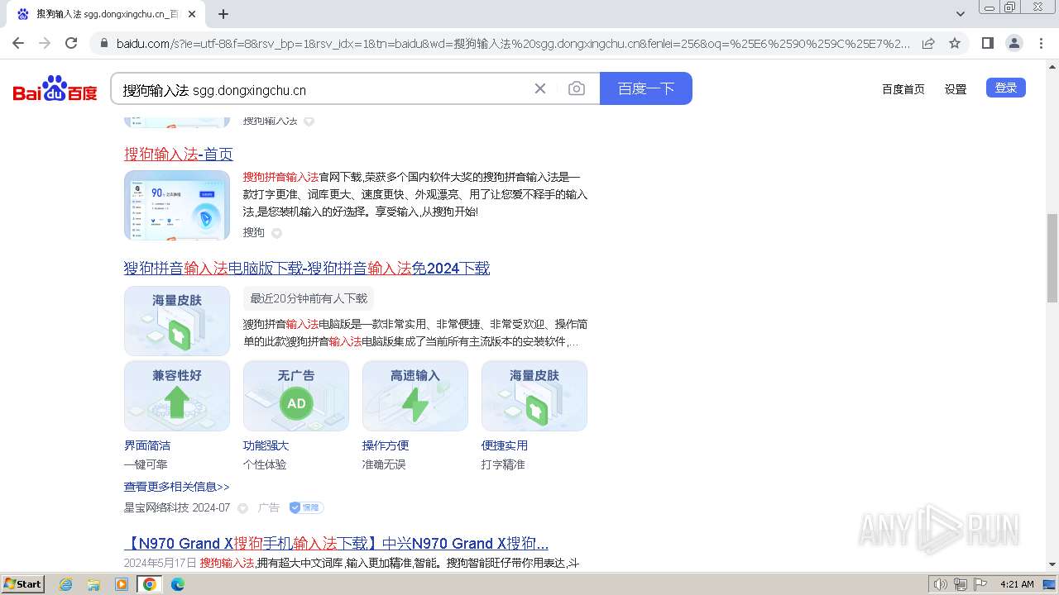The width and height of the screenshot is (1059, 595).
Task: Clear the search box with the X icon
Action: (x=540, y=88)
